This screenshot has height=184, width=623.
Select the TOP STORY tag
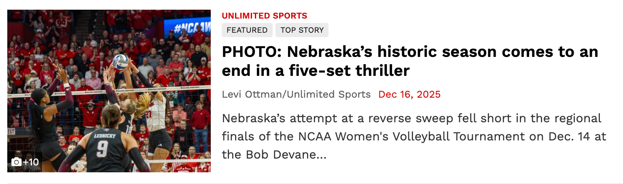click(x=302, y=30)
